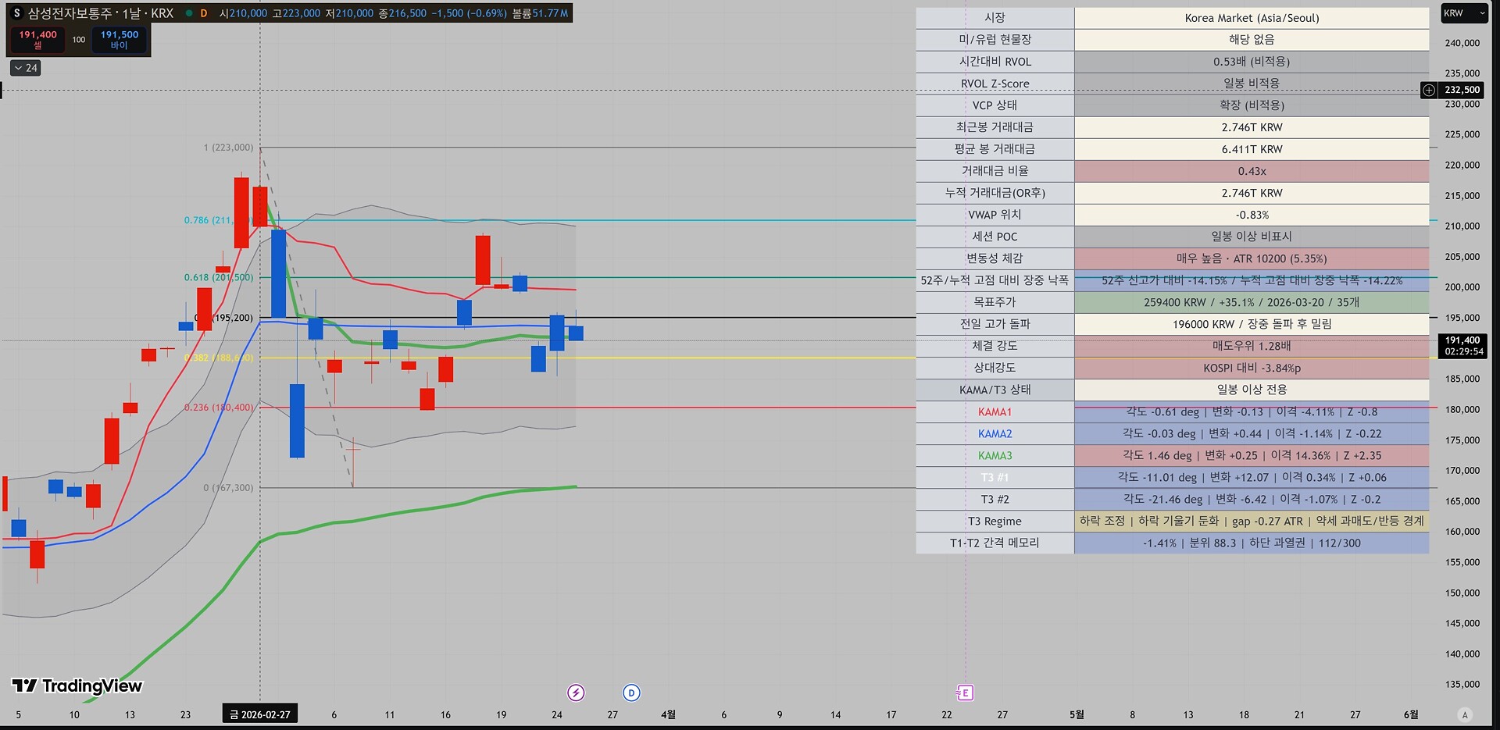Screen dimensions: 1500x730
Task: Click the RVOL Z-Score label
Action: (995, 84)
